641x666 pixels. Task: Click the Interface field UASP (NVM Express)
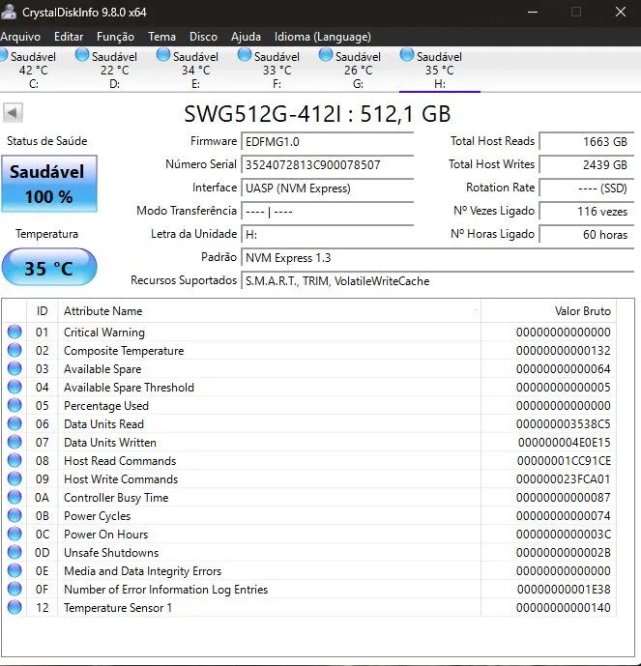point(327,188)
